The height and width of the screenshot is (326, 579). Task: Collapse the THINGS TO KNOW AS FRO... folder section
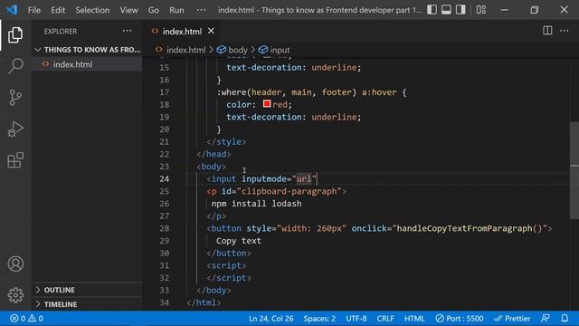pos(87,50)
